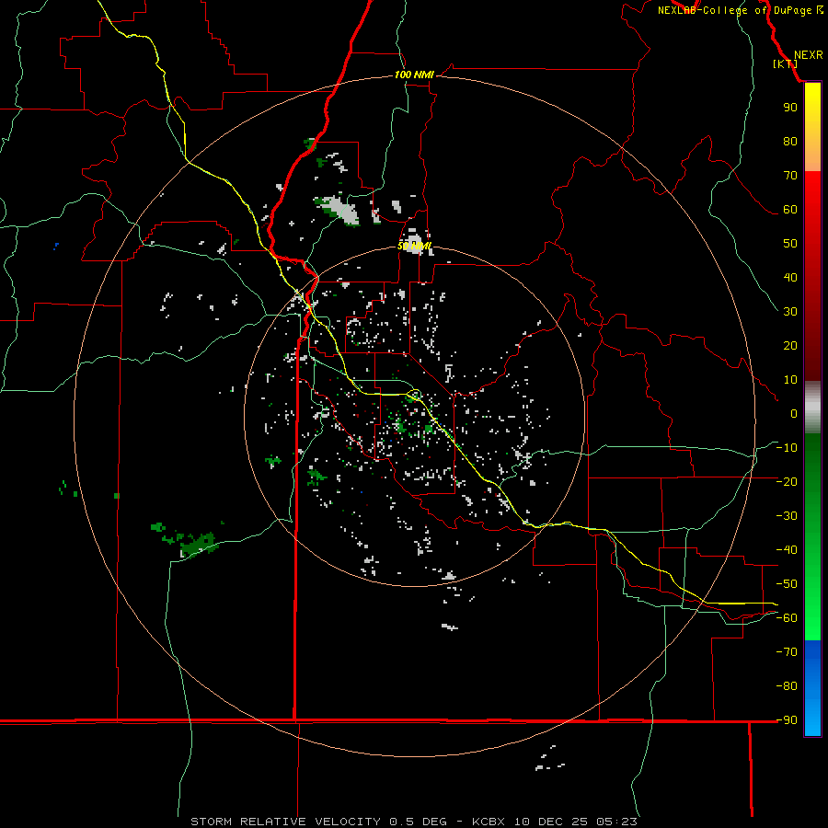Click the NEXR label above the color scale

[x=809, y=55]
